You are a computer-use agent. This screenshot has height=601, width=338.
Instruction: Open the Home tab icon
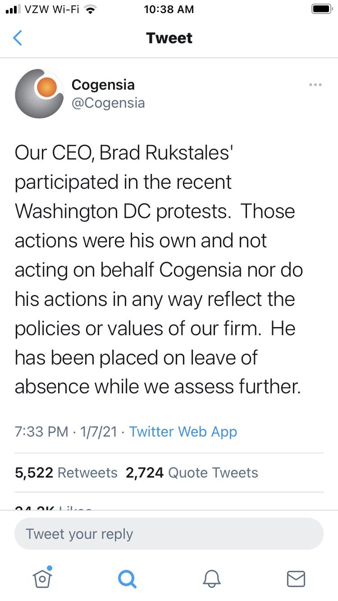[42, 578]
